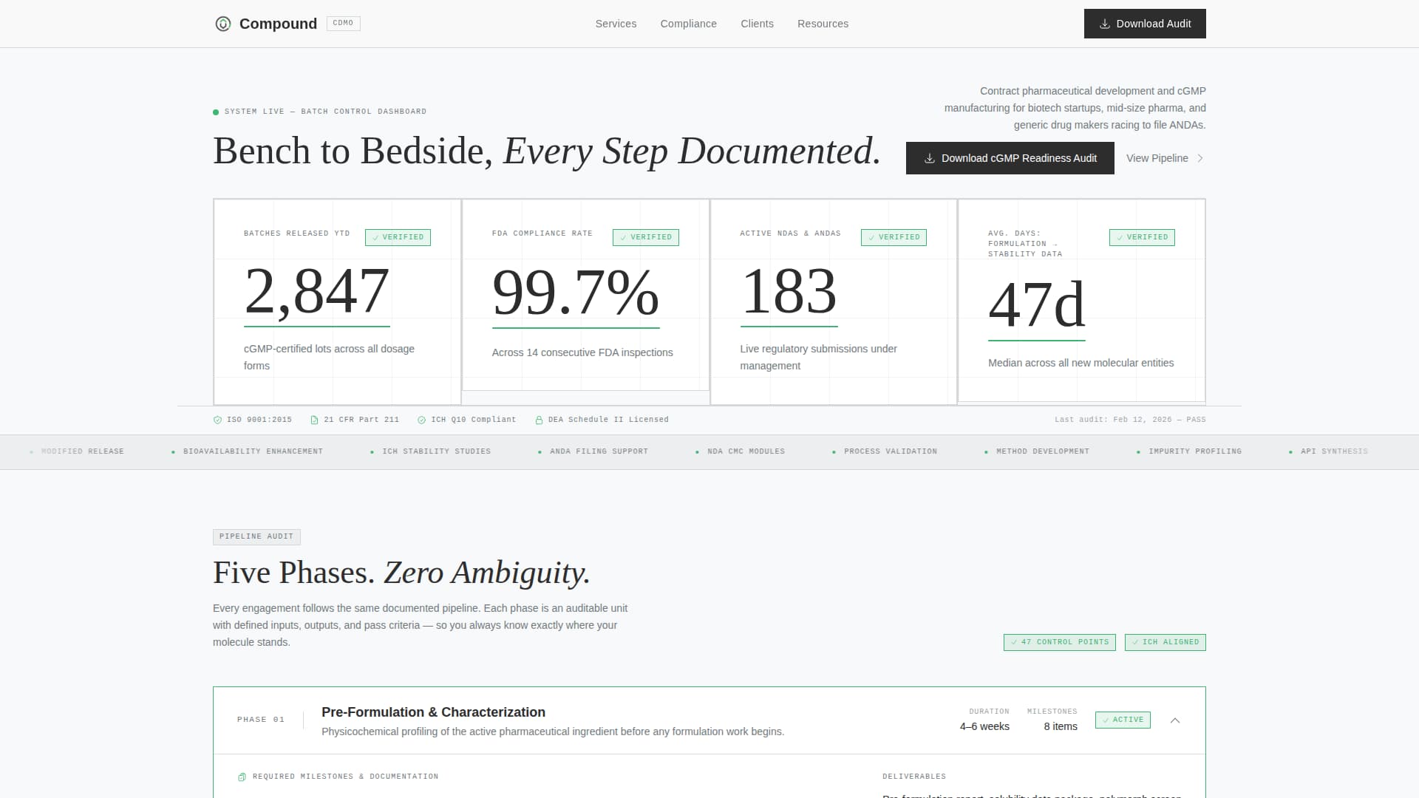Click the Compound logo icon
Screen dimensions: 1419x798
pos(222,23)
